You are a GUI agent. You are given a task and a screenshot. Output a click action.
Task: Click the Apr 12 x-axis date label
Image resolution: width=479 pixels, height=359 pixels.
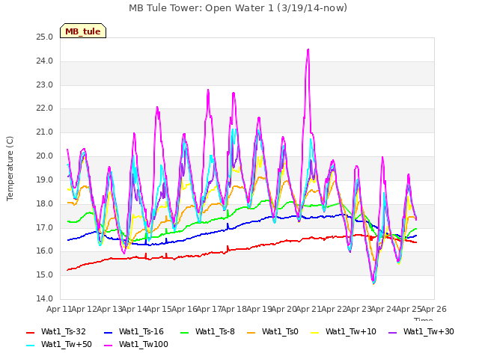pos(84,309)
